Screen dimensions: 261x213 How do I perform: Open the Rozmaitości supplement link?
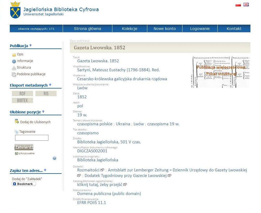(x=88, y=170)
